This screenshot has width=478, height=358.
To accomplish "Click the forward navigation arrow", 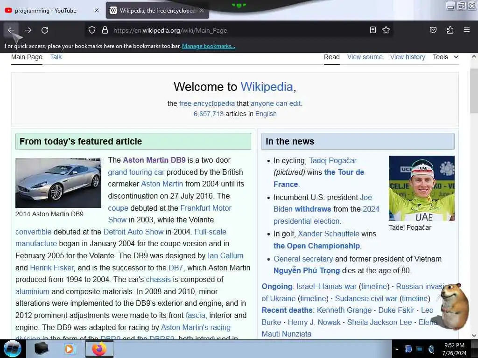I will click(28, 30).
